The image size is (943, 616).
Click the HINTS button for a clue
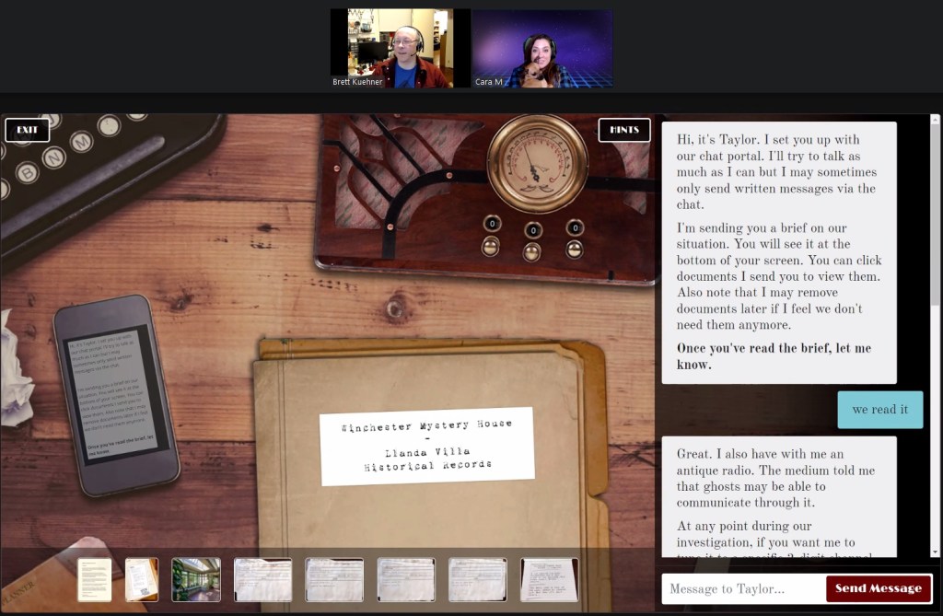click(624, 130)
